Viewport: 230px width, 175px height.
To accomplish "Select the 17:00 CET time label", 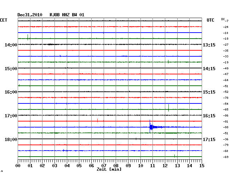I will coord(11,116).
